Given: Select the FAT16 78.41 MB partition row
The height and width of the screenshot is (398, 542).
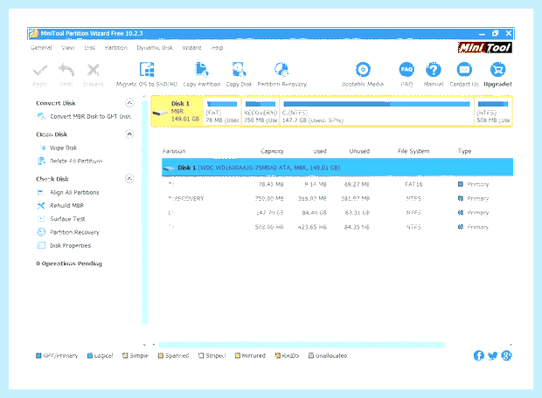Looking at the screenshot, I should tap(337, 184).
